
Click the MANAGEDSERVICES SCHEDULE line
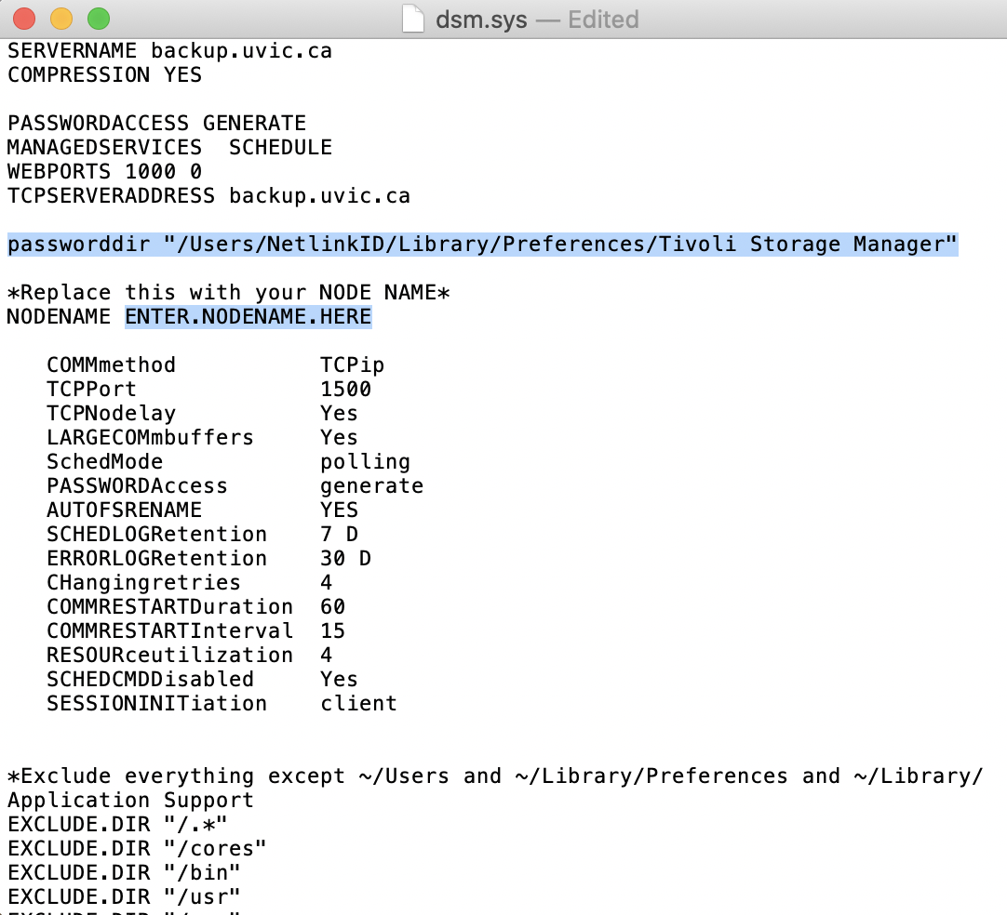tap(169, 148)
